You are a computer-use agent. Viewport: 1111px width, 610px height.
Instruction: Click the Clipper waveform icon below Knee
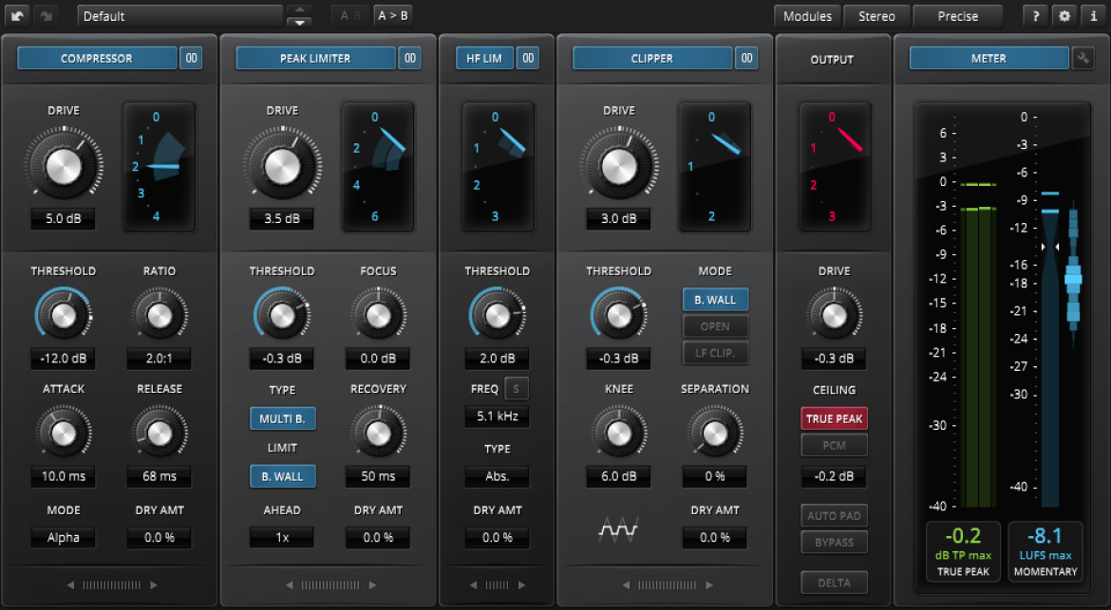tap(618, 529)
